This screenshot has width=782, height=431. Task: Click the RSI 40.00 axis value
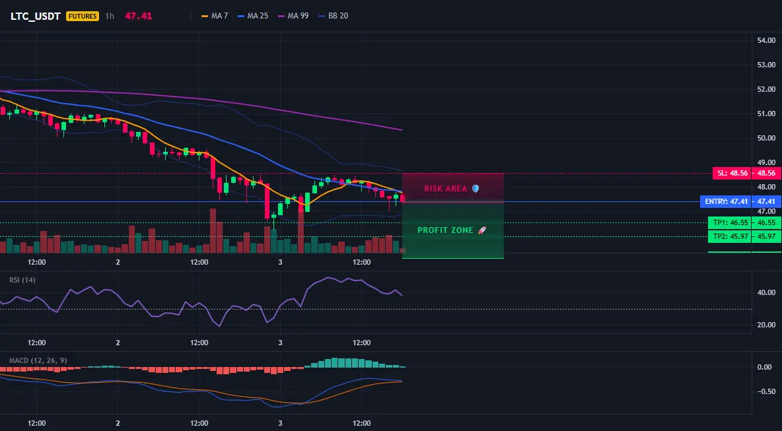click(x=766, y=292)
